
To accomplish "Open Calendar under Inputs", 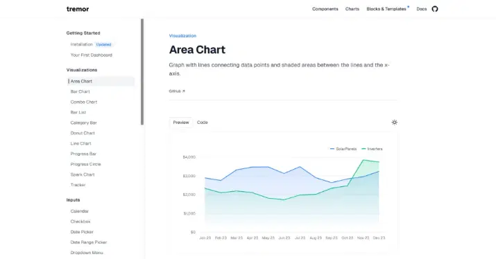I will 79,211.
